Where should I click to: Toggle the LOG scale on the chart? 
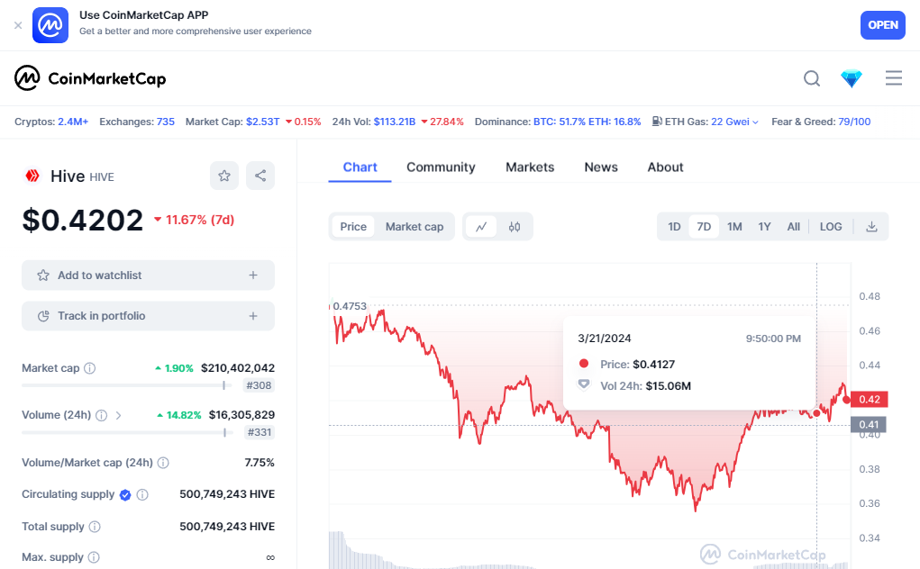click(x=831, y=227)
